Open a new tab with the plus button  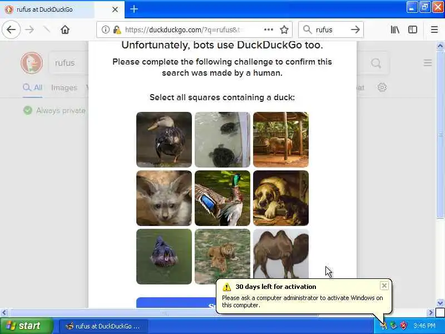tap(134, 9)
